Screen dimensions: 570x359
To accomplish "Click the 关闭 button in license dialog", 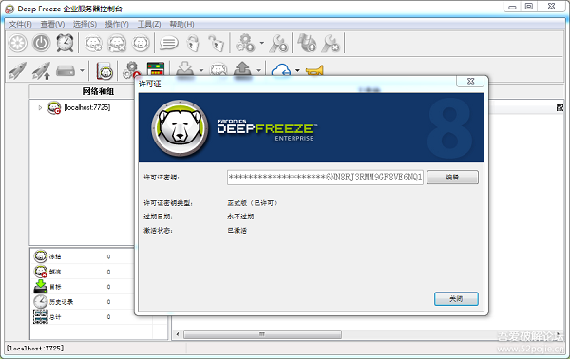I will (x=456, y=299).
